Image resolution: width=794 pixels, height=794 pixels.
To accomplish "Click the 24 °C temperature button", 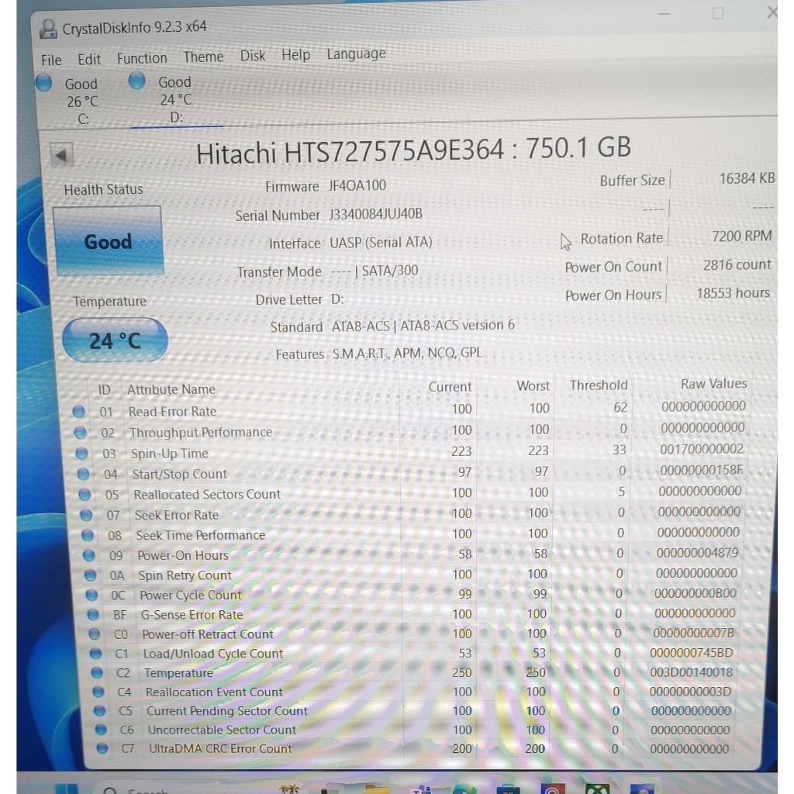I will coord(115,340).
